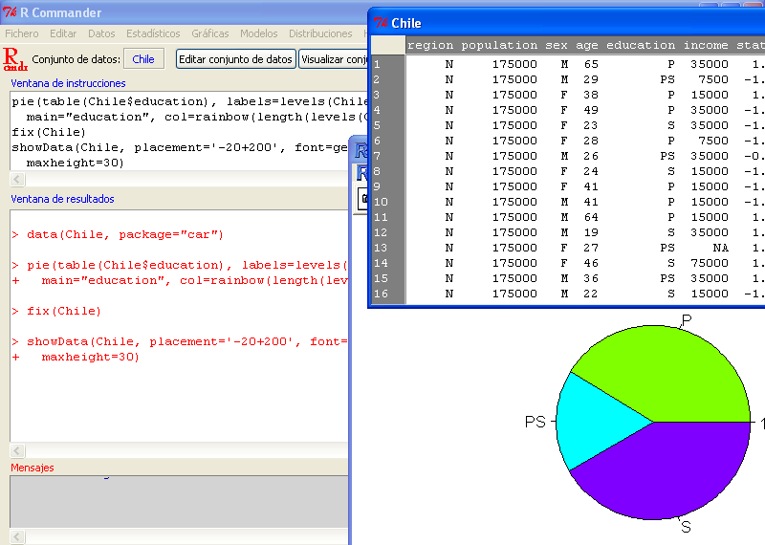Click the Tk icon in R Commander title bar

11,13
